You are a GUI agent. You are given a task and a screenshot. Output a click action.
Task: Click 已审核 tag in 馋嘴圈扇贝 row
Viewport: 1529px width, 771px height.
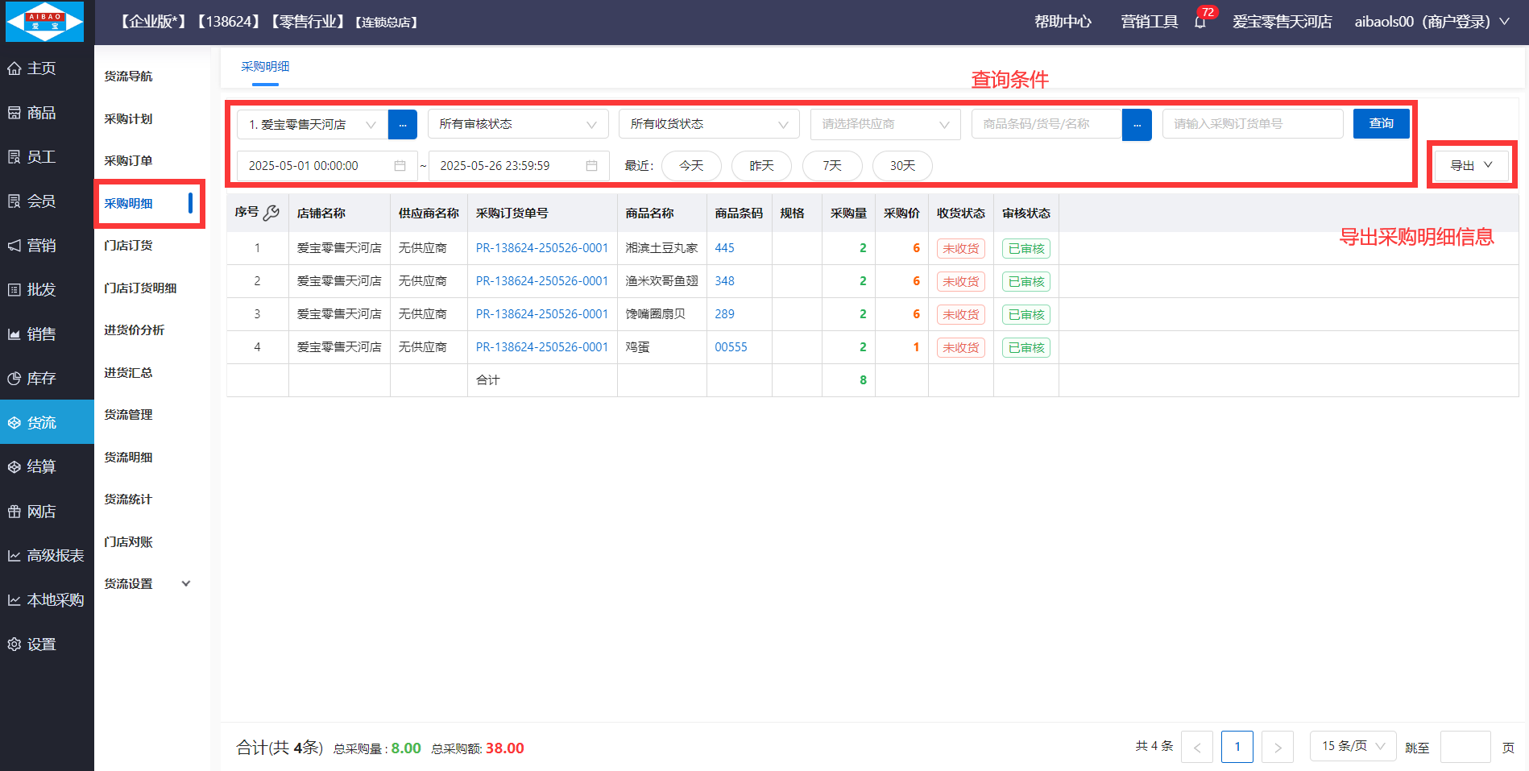pos(1026,315)
